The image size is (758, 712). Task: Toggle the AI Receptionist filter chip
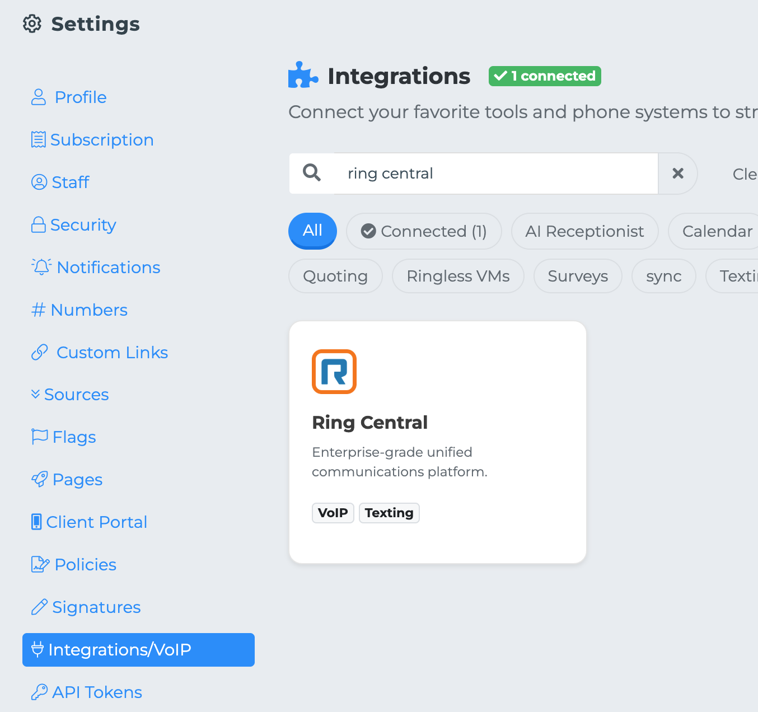click(x=584, y=231)
